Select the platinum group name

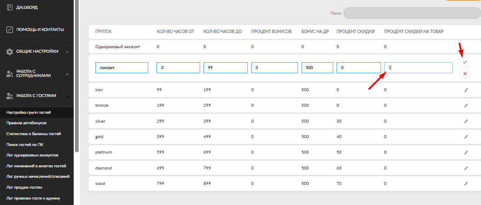pos(103,152)
